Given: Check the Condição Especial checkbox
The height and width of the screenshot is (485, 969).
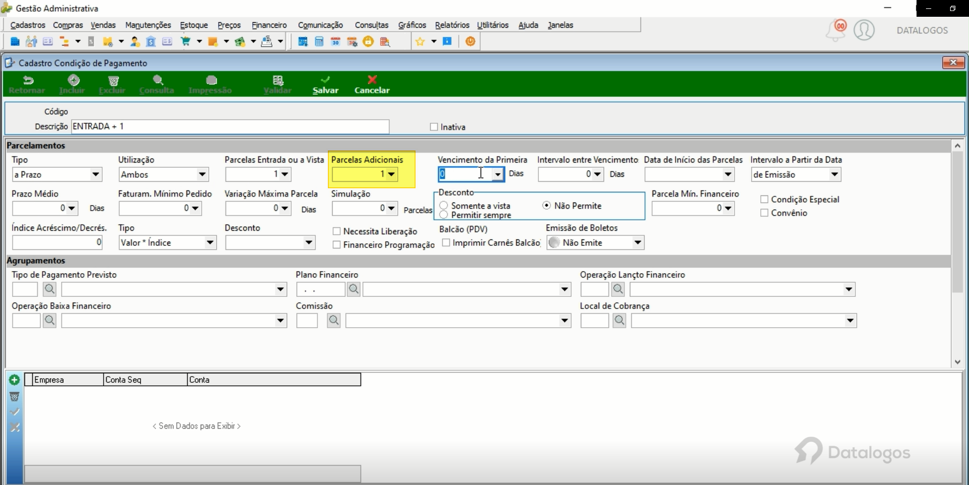Looking at the screenshot, I should click(x=764, y=199).
